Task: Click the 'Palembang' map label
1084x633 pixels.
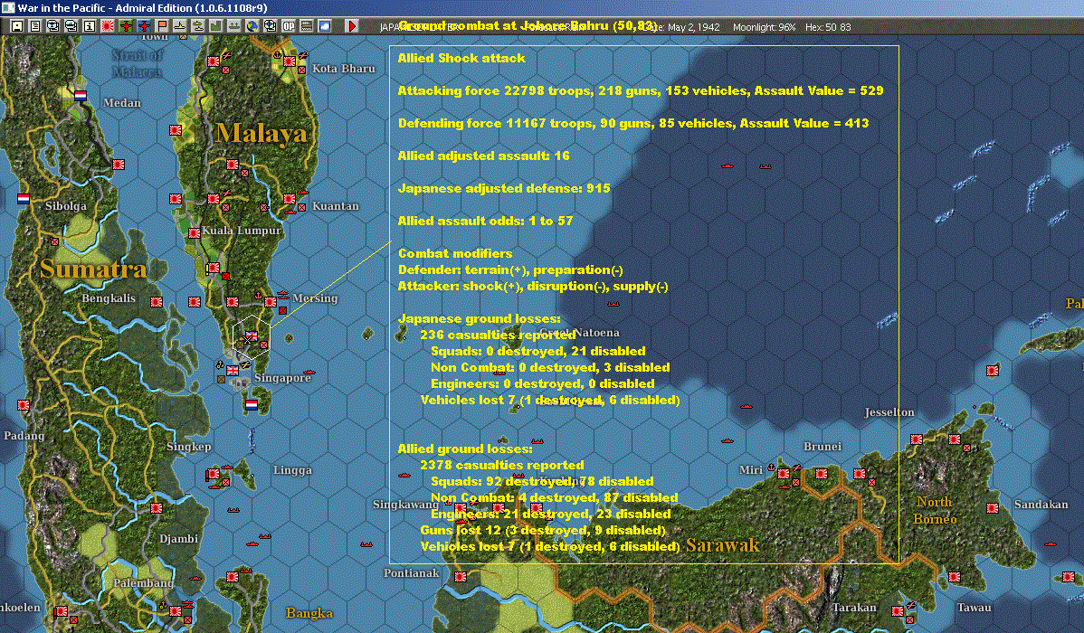Action: (143, 582)
